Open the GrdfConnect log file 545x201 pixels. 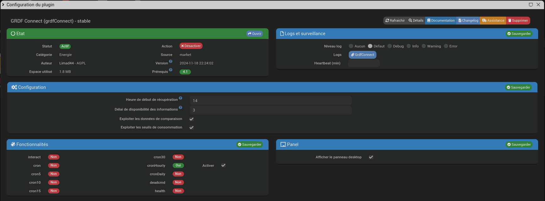363,55
